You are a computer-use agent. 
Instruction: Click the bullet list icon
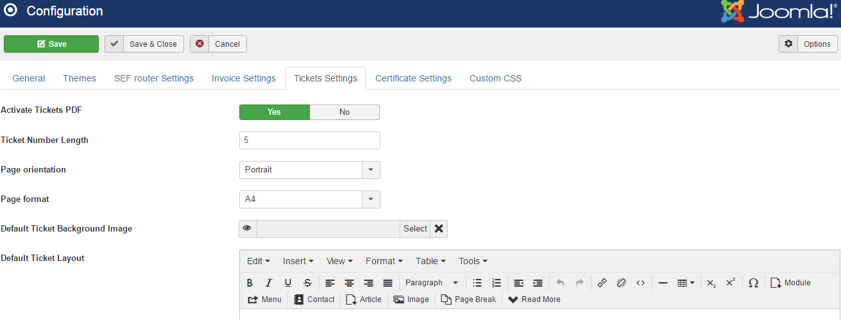pos(477,283)
